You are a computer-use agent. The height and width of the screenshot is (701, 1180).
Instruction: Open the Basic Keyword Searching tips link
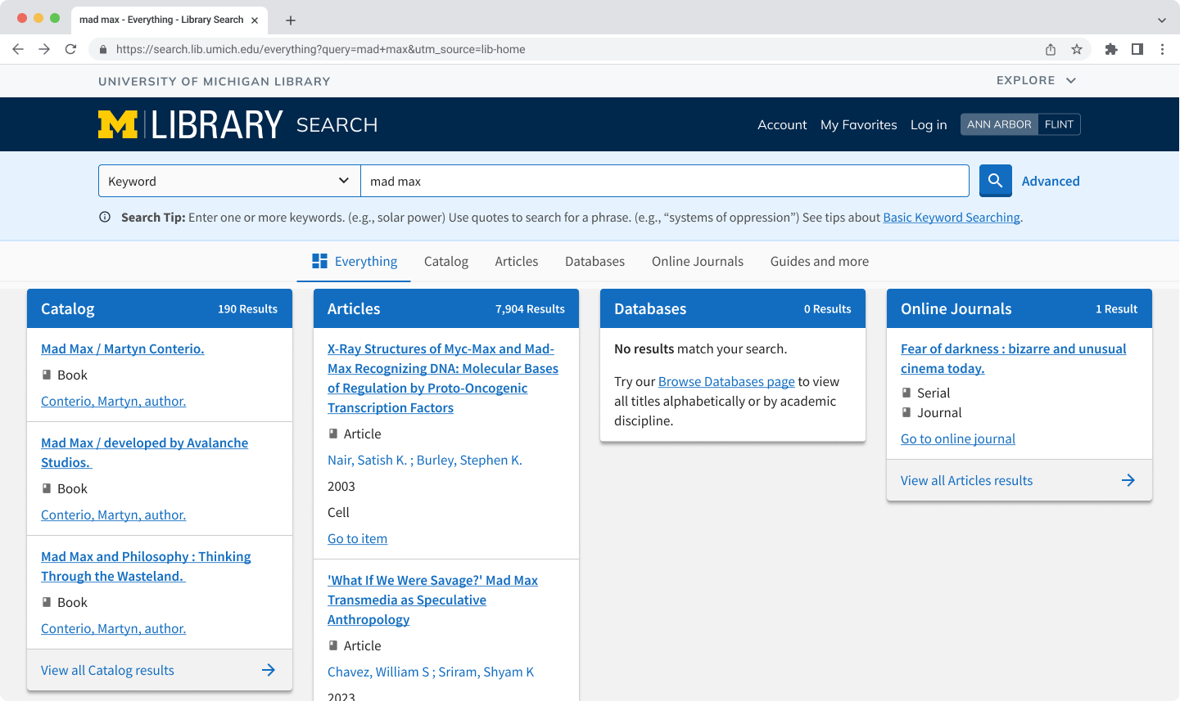[952, 217]
